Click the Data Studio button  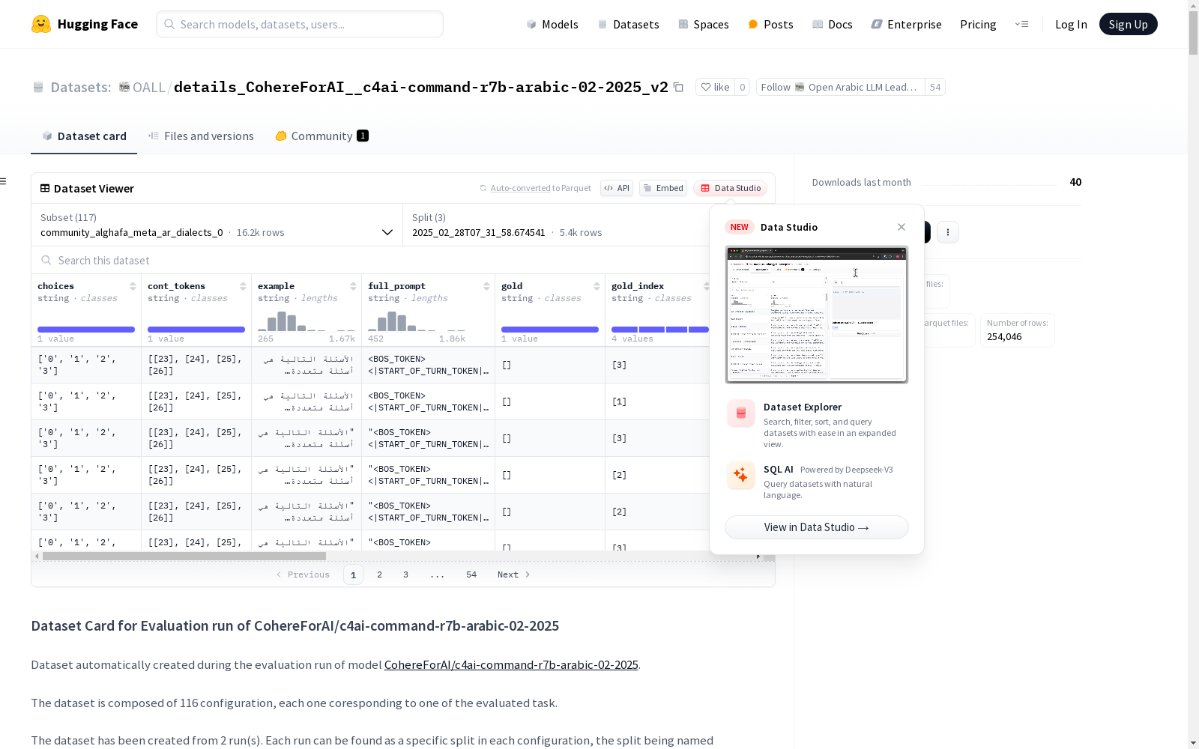coord(730,188)
